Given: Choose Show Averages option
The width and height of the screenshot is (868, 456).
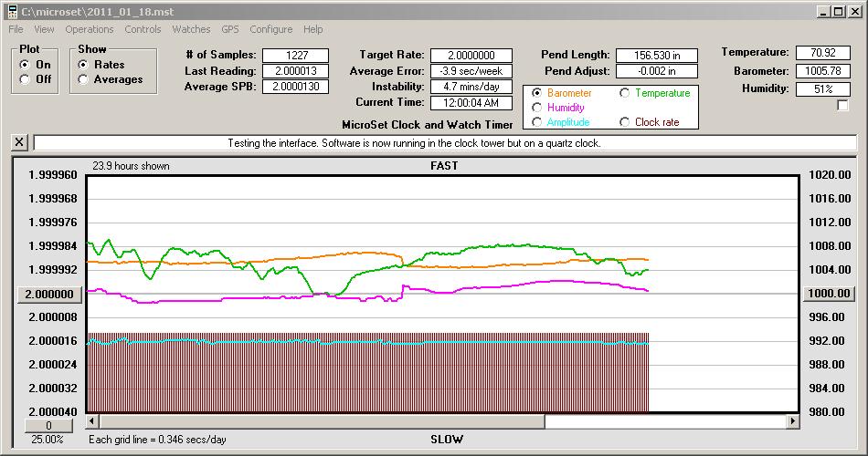Looking at the screenshot, I should tap(83, 79).
